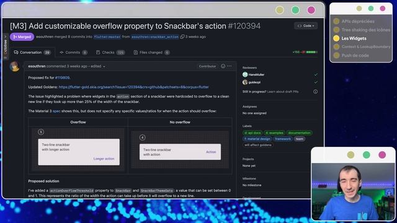Copy the head branch name icon
397x223 pixels.
coord(182,37)
